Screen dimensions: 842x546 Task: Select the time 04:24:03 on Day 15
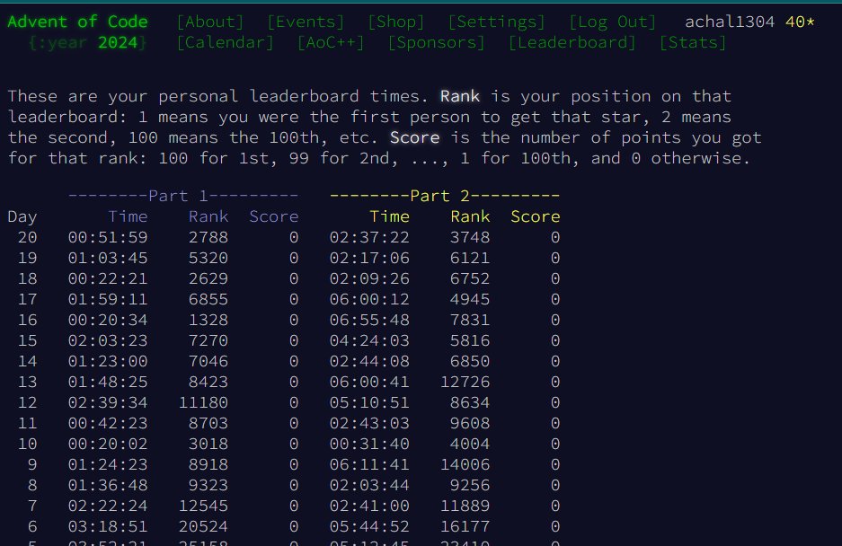point(369,340)
